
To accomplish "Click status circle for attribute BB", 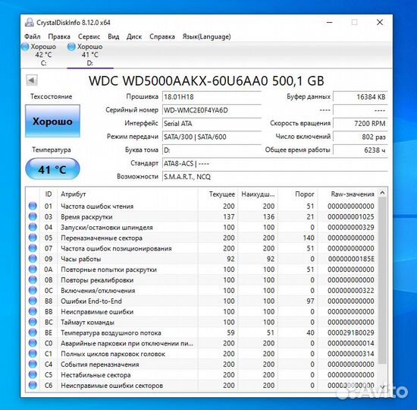I will pos(33,311).
